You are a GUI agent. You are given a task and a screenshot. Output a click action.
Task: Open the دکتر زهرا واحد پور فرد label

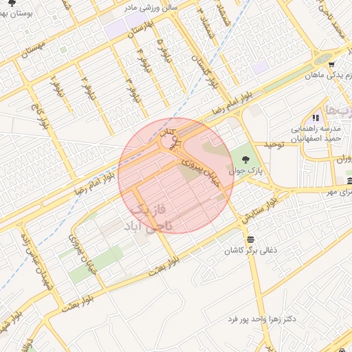[x=262, y=319]
